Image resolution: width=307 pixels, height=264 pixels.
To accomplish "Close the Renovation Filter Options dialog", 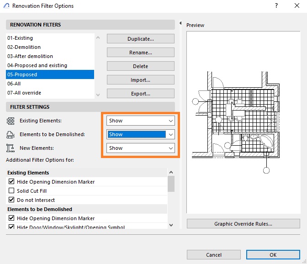I will click(x=297, y=5).
